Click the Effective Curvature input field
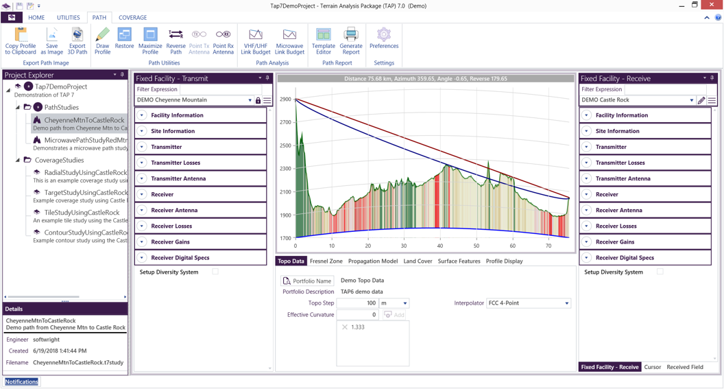Screen dimensions: 724x389 coord(357,315)
